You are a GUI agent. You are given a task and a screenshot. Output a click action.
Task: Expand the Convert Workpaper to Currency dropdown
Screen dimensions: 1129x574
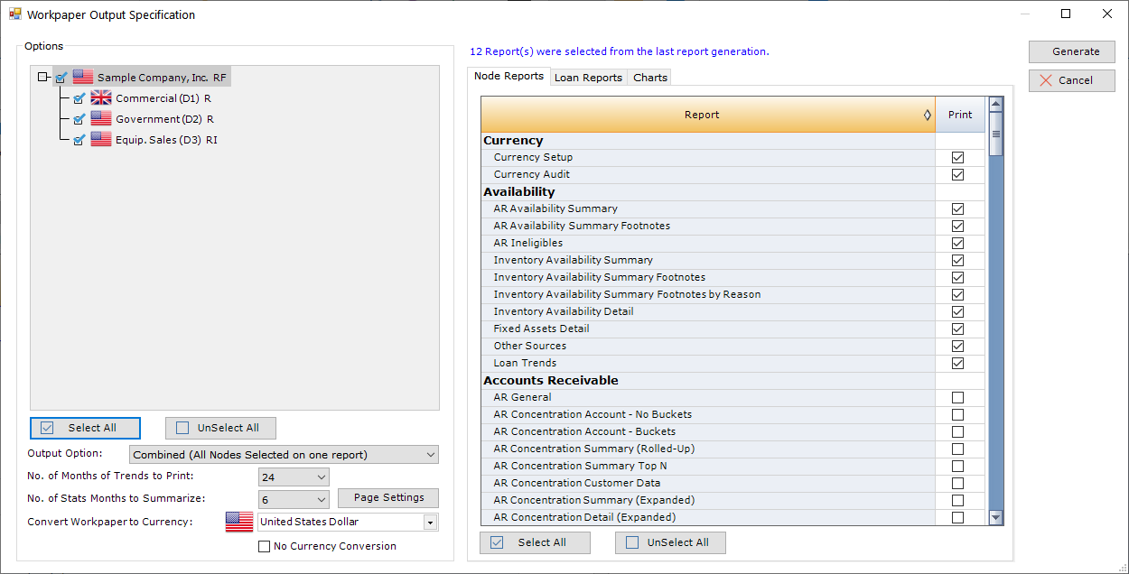pos(430,522)
